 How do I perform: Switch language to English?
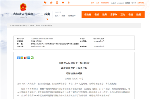tap(113, 3)
